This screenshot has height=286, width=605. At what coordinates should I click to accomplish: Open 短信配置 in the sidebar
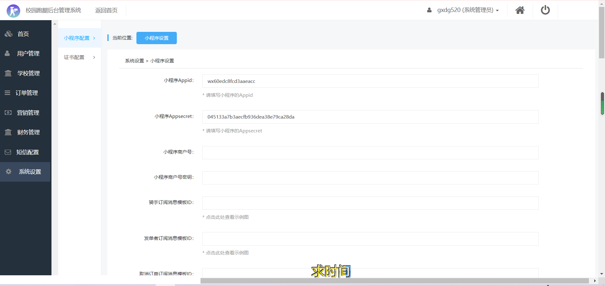pos(27,152)
